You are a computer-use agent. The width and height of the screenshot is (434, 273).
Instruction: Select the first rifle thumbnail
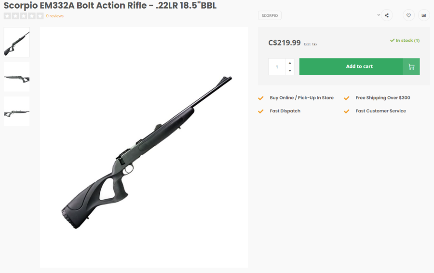coord(17,42)
